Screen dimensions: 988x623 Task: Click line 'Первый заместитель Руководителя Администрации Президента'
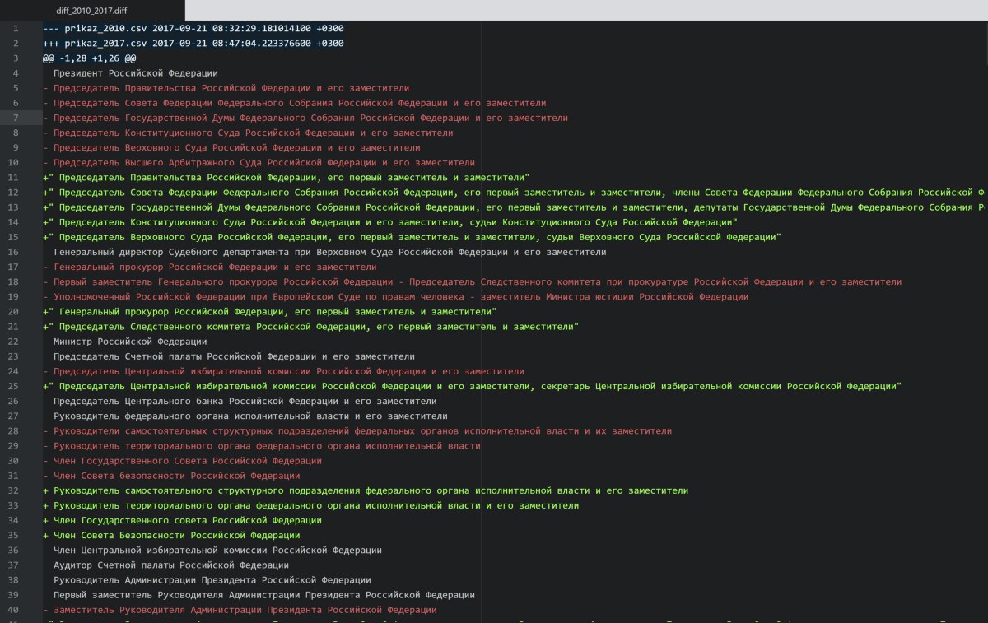[263, 594]
